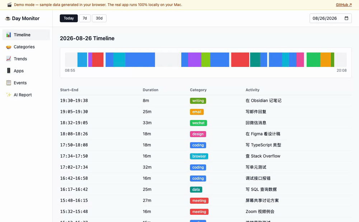The width and height of the screenshot is (359, 222).
Task: Click activity text 在 Figma 看设计稿
Action: pyautogui.click(x=263, y=134)
